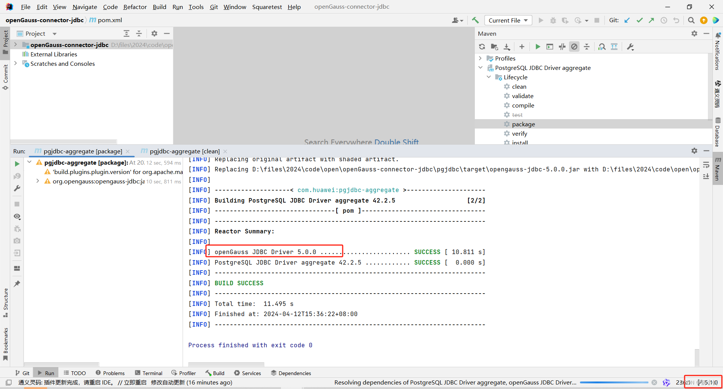The height and width of the screenshot is (389, 723).
Task: Add Maven project plus icon
Action: coord(522,47)
